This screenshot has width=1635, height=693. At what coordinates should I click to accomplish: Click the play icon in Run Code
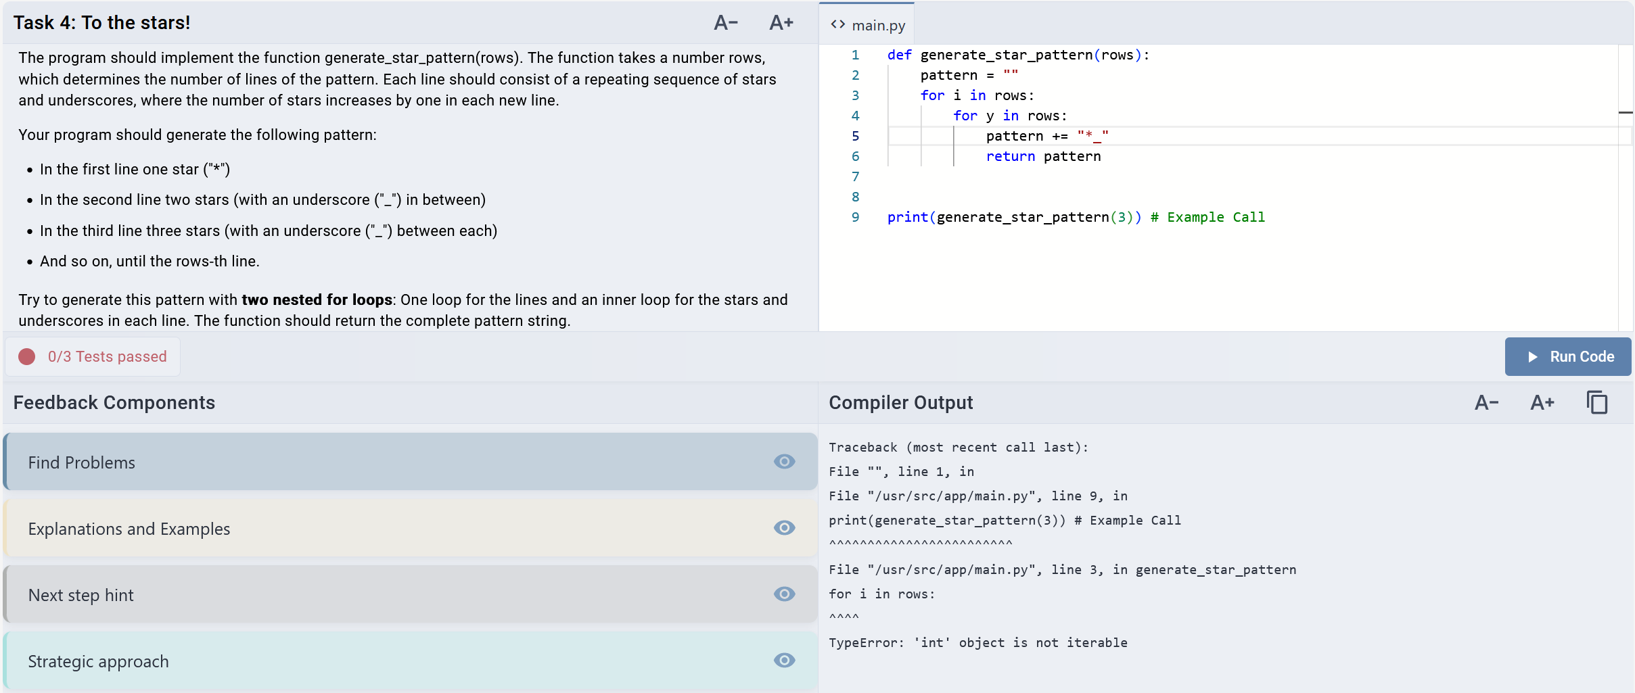click(x=1532, y=357)
